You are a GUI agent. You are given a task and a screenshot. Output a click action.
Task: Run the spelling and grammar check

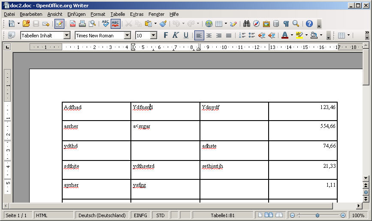click(x=105, y=24)
